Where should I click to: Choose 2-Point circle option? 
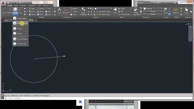(x=20, y=28)
